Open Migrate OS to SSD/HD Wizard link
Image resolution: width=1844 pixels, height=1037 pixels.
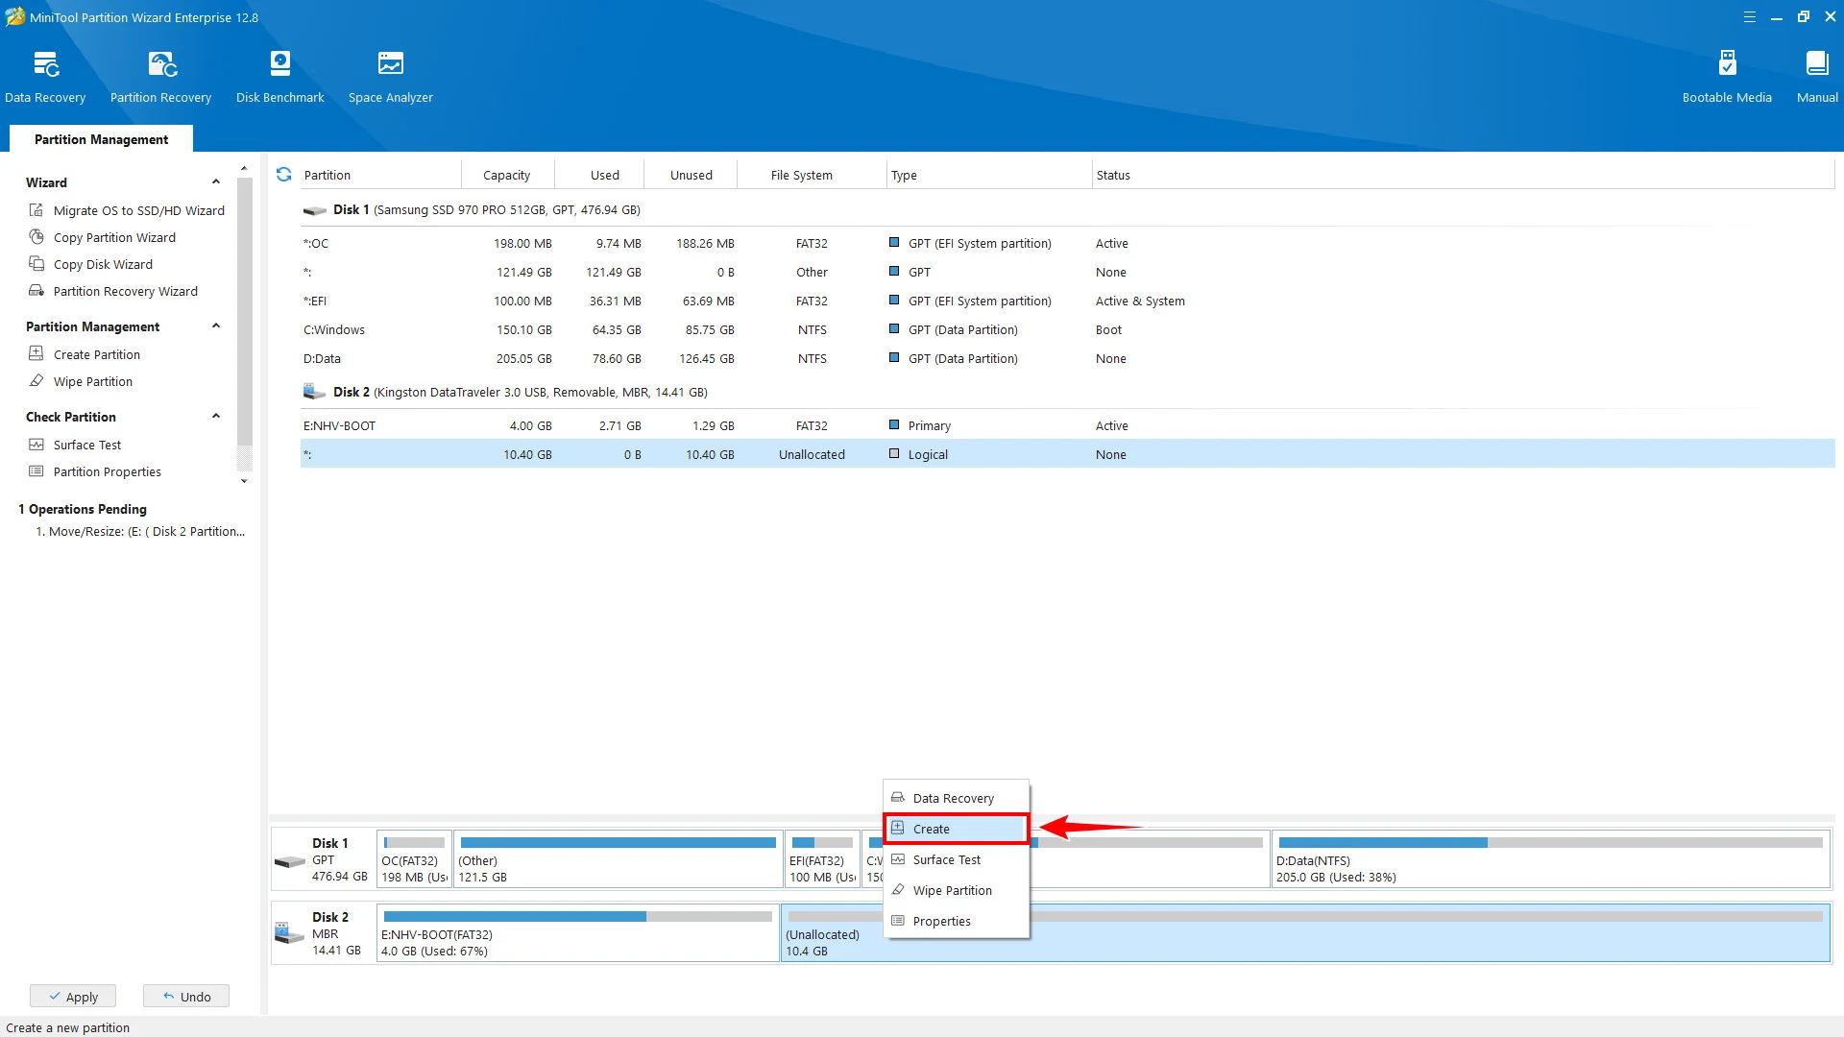click(139, 210)
